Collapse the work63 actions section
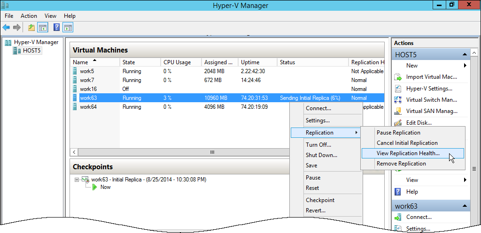Image resolution: width=481 pixels, height=233 pixels. (464, 206)
